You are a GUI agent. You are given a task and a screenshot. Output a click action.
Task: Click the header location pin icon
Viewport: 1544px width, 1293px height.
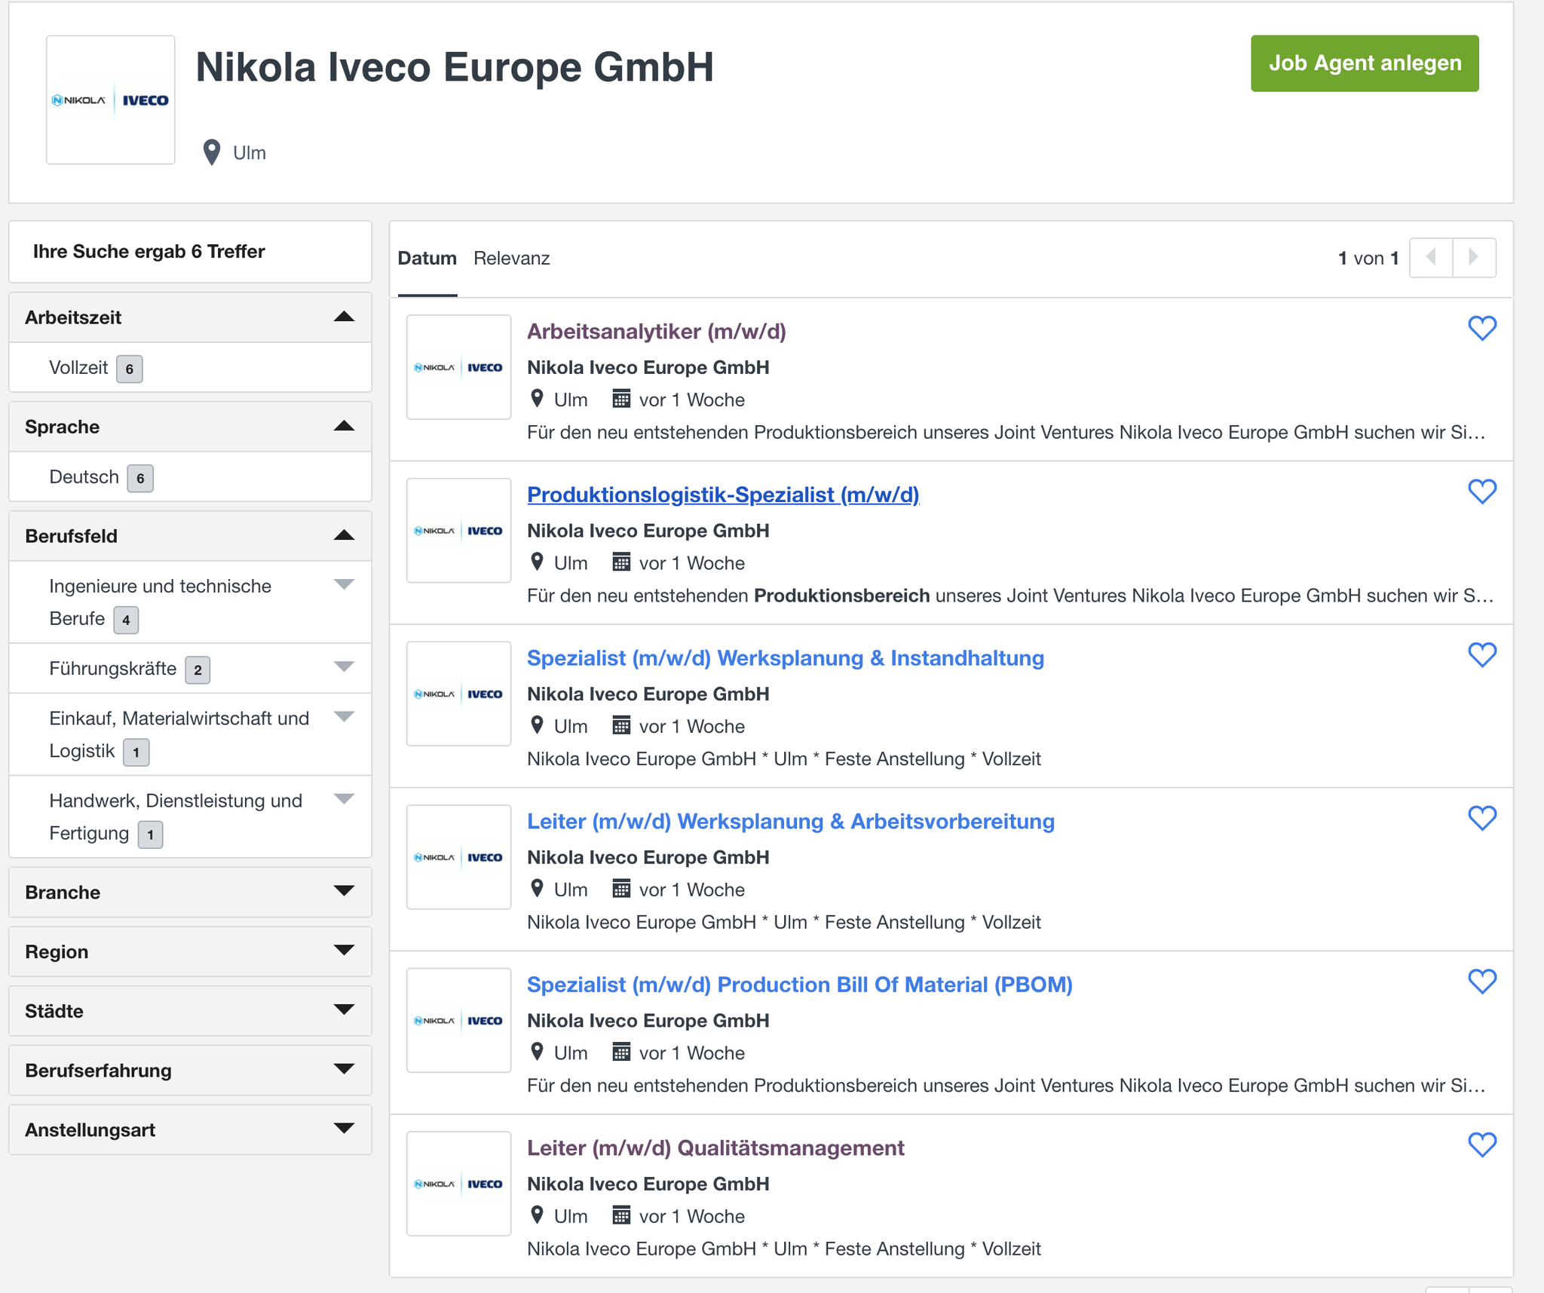point(212,152)
